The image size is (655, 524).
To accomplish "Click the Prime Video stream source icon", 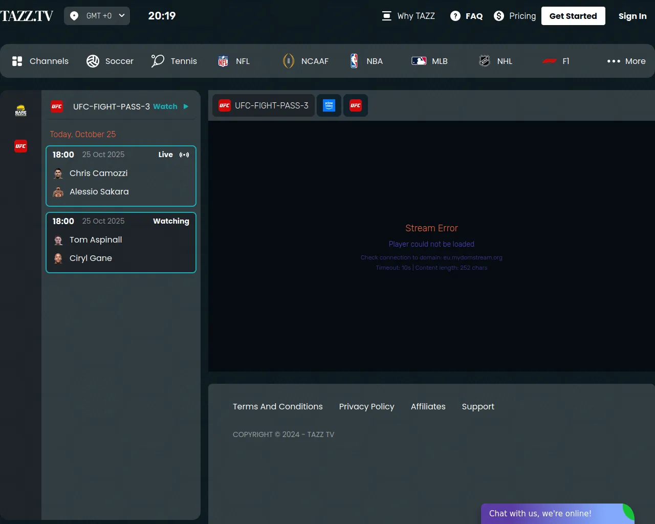I will [x=329, y=105].
